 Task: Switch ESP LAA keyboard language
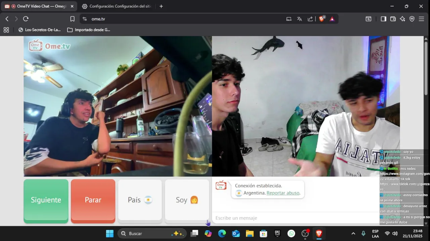point(376,234)
